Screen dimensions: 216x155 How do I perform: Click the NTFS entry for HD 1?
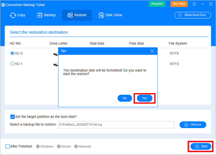(174, 64)
